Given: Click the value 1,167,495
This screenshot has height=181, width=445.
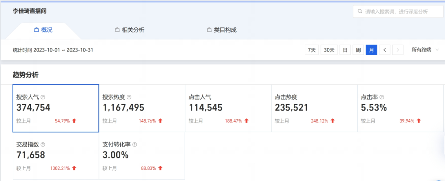Looking at the screenshot, I should (x=123, y=108).
